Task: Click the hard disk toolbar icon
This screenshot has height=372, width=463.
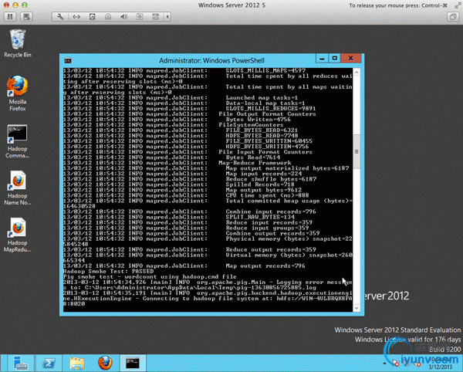Action: coord(92,16)
